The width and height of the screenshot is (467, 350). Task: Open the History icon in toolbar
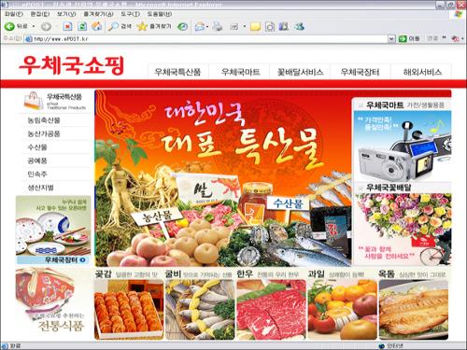click(182, 26)
